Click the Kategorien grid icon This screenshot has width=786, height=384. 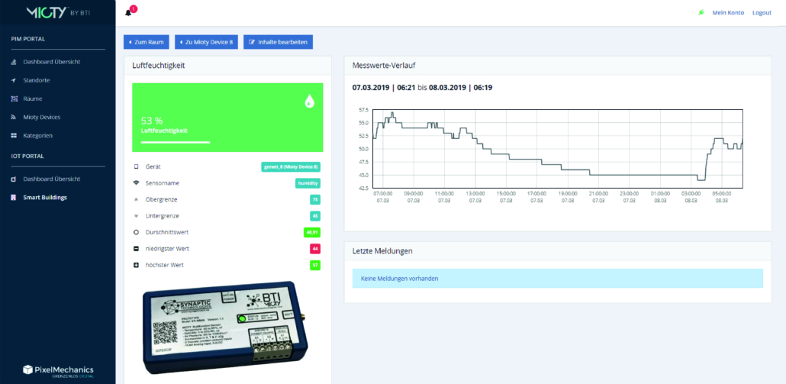(13, 135)
